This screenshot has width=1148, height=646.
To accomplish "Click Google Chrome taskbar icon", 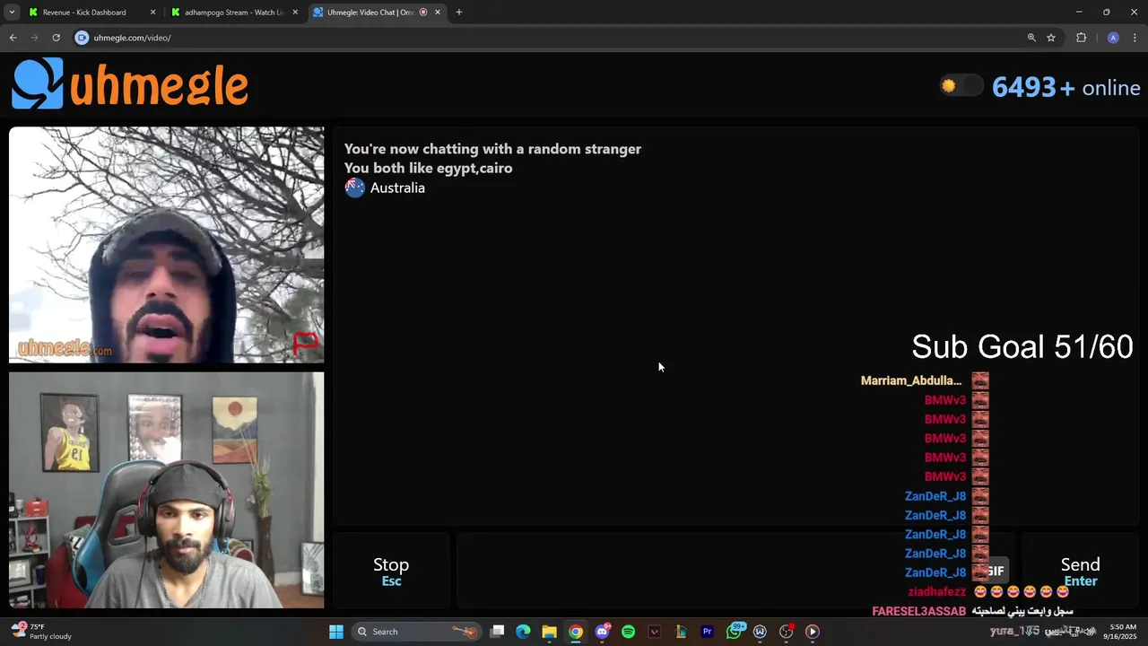I will pyautogui.click(x=576, y=632).
